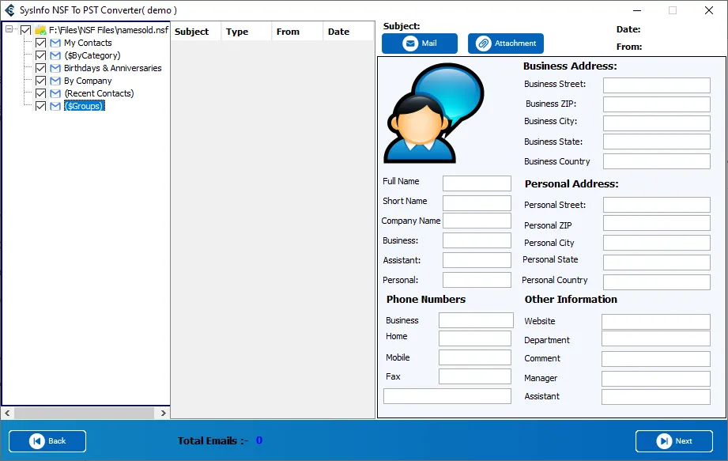Viewport: 728px width, 461px height.
Task: Sort list by Subject column header
Action: point(192,32)
